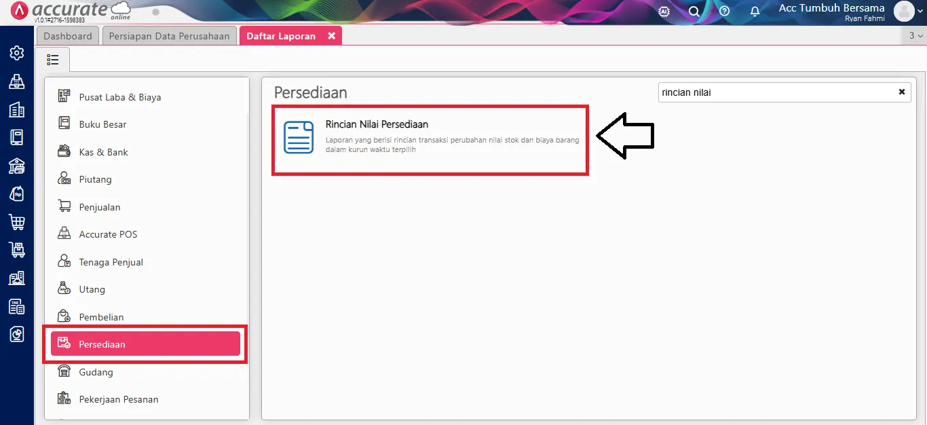Switch to Persiapan Data Perusahaan tab

click(x=170, y=36)
